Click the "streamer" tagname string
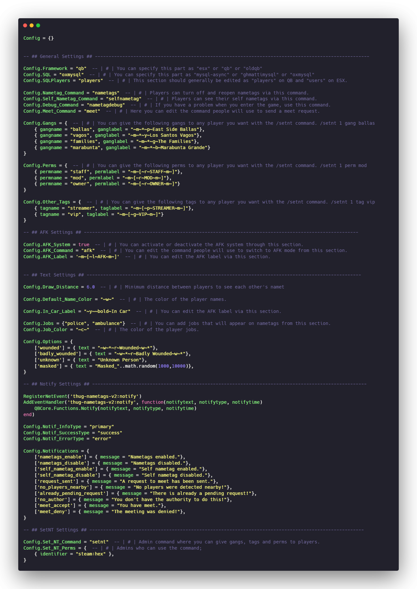Image resolution: width=417 pixels, height=589 pixels. coord(81,208)
